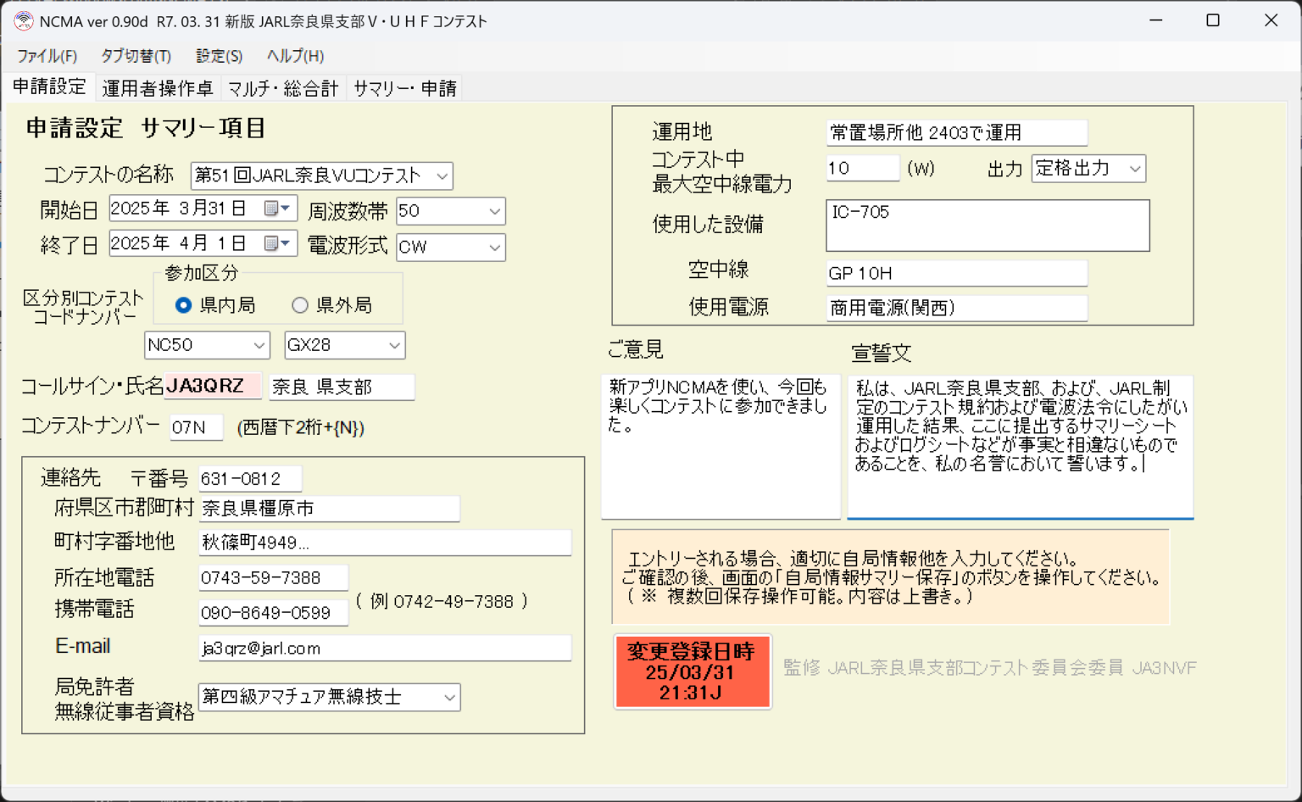Click the 携帯電話 phone number field
This screenshot has height=802, width=1302.
(273, 611)
